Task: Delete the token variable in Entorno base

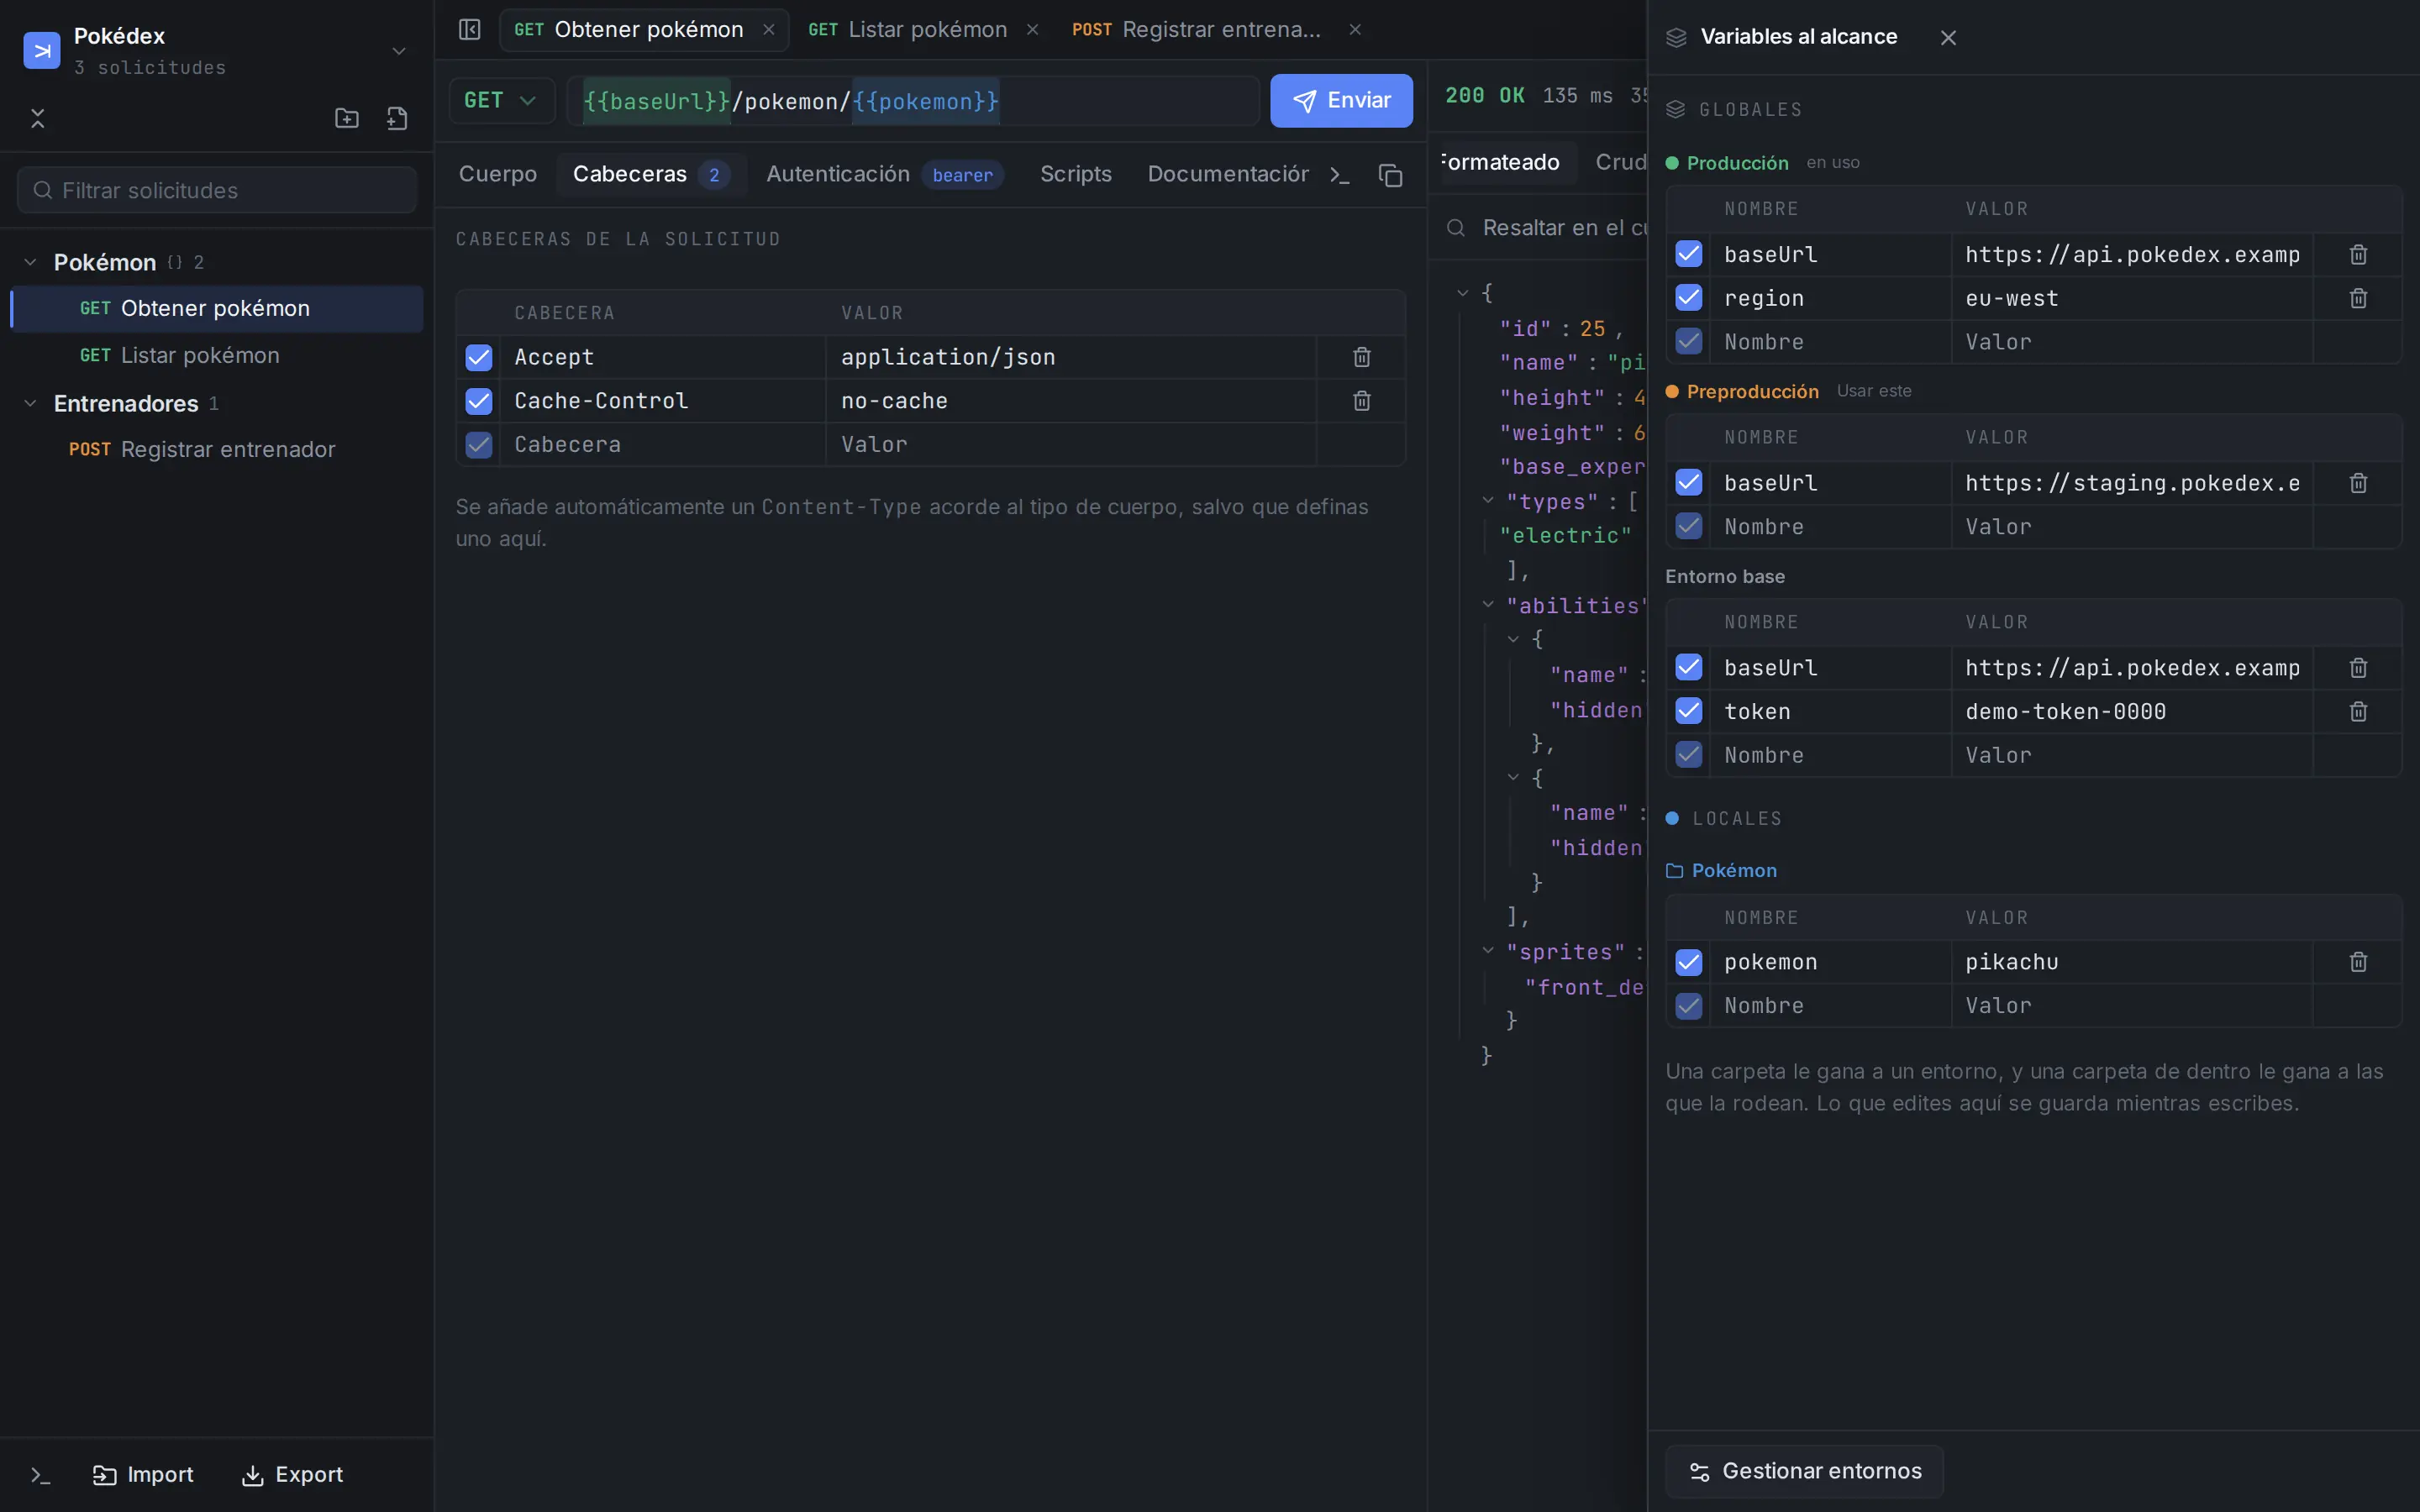Action: coord(2358,711)
